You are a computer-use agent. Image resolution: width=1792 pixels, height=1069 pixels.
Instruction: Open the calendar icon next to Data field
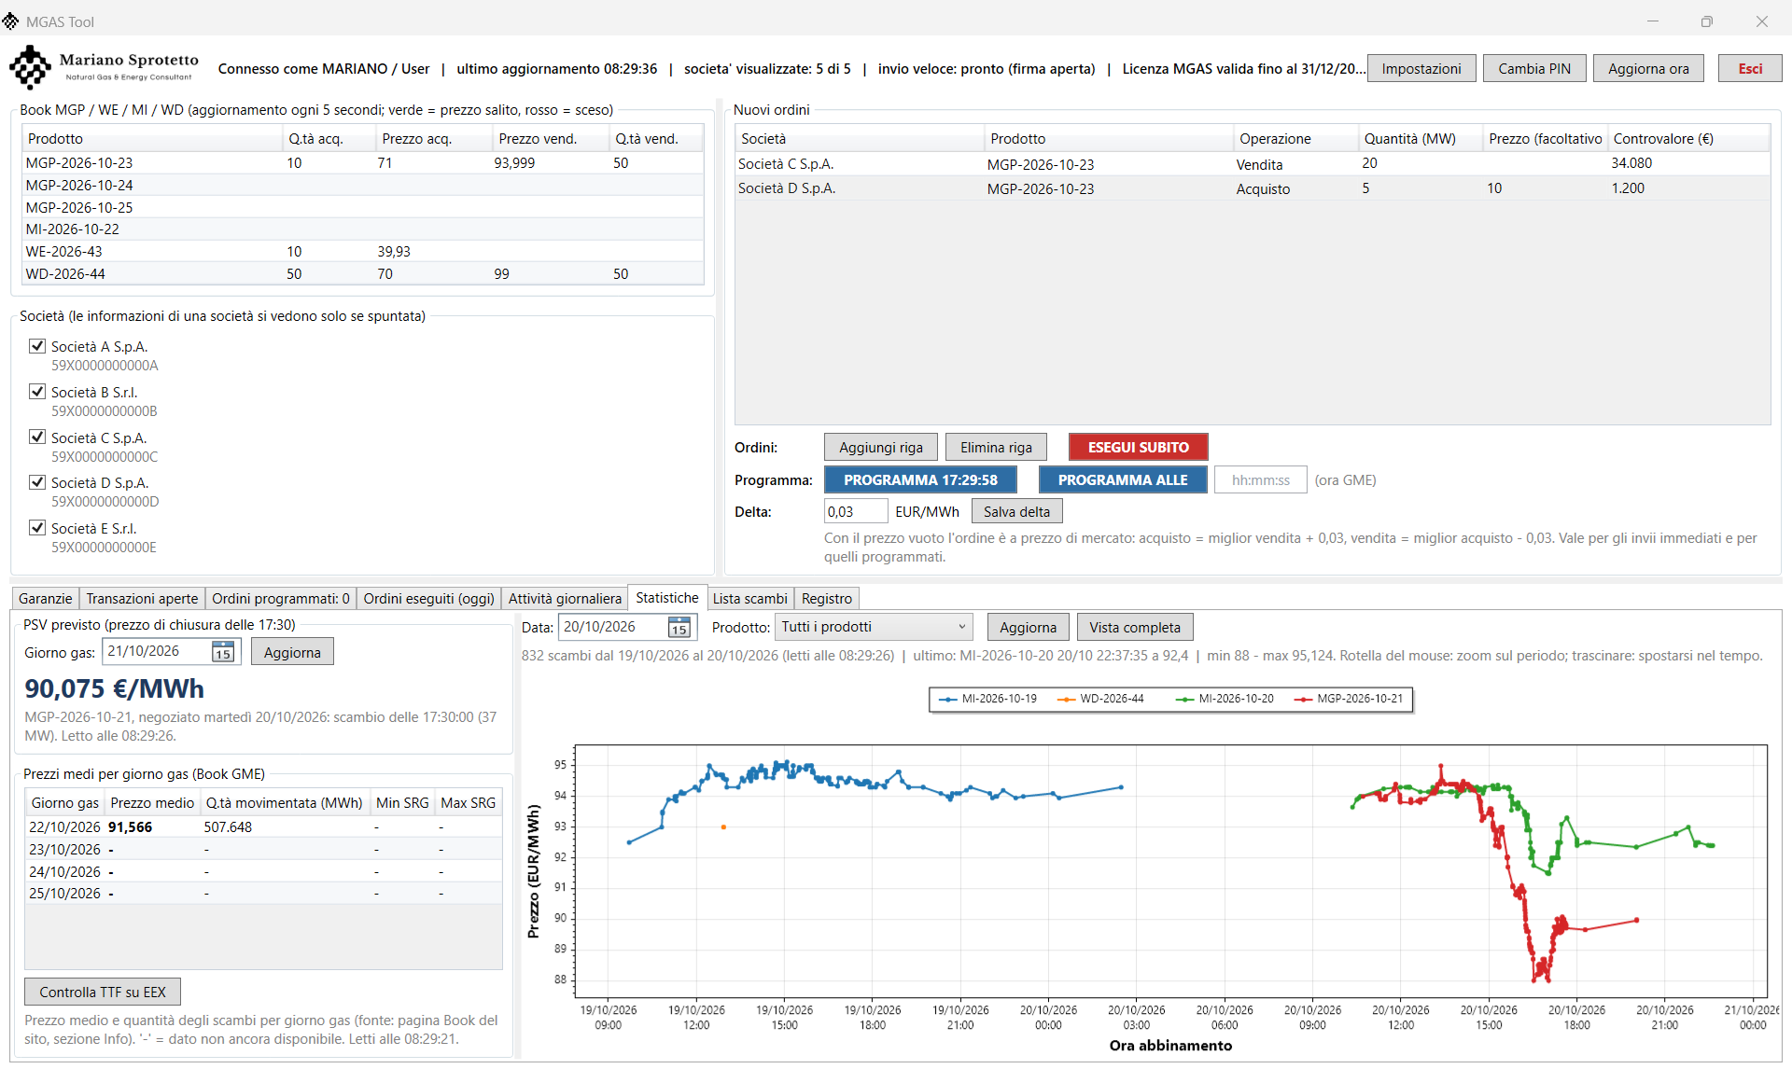point(679,628)
